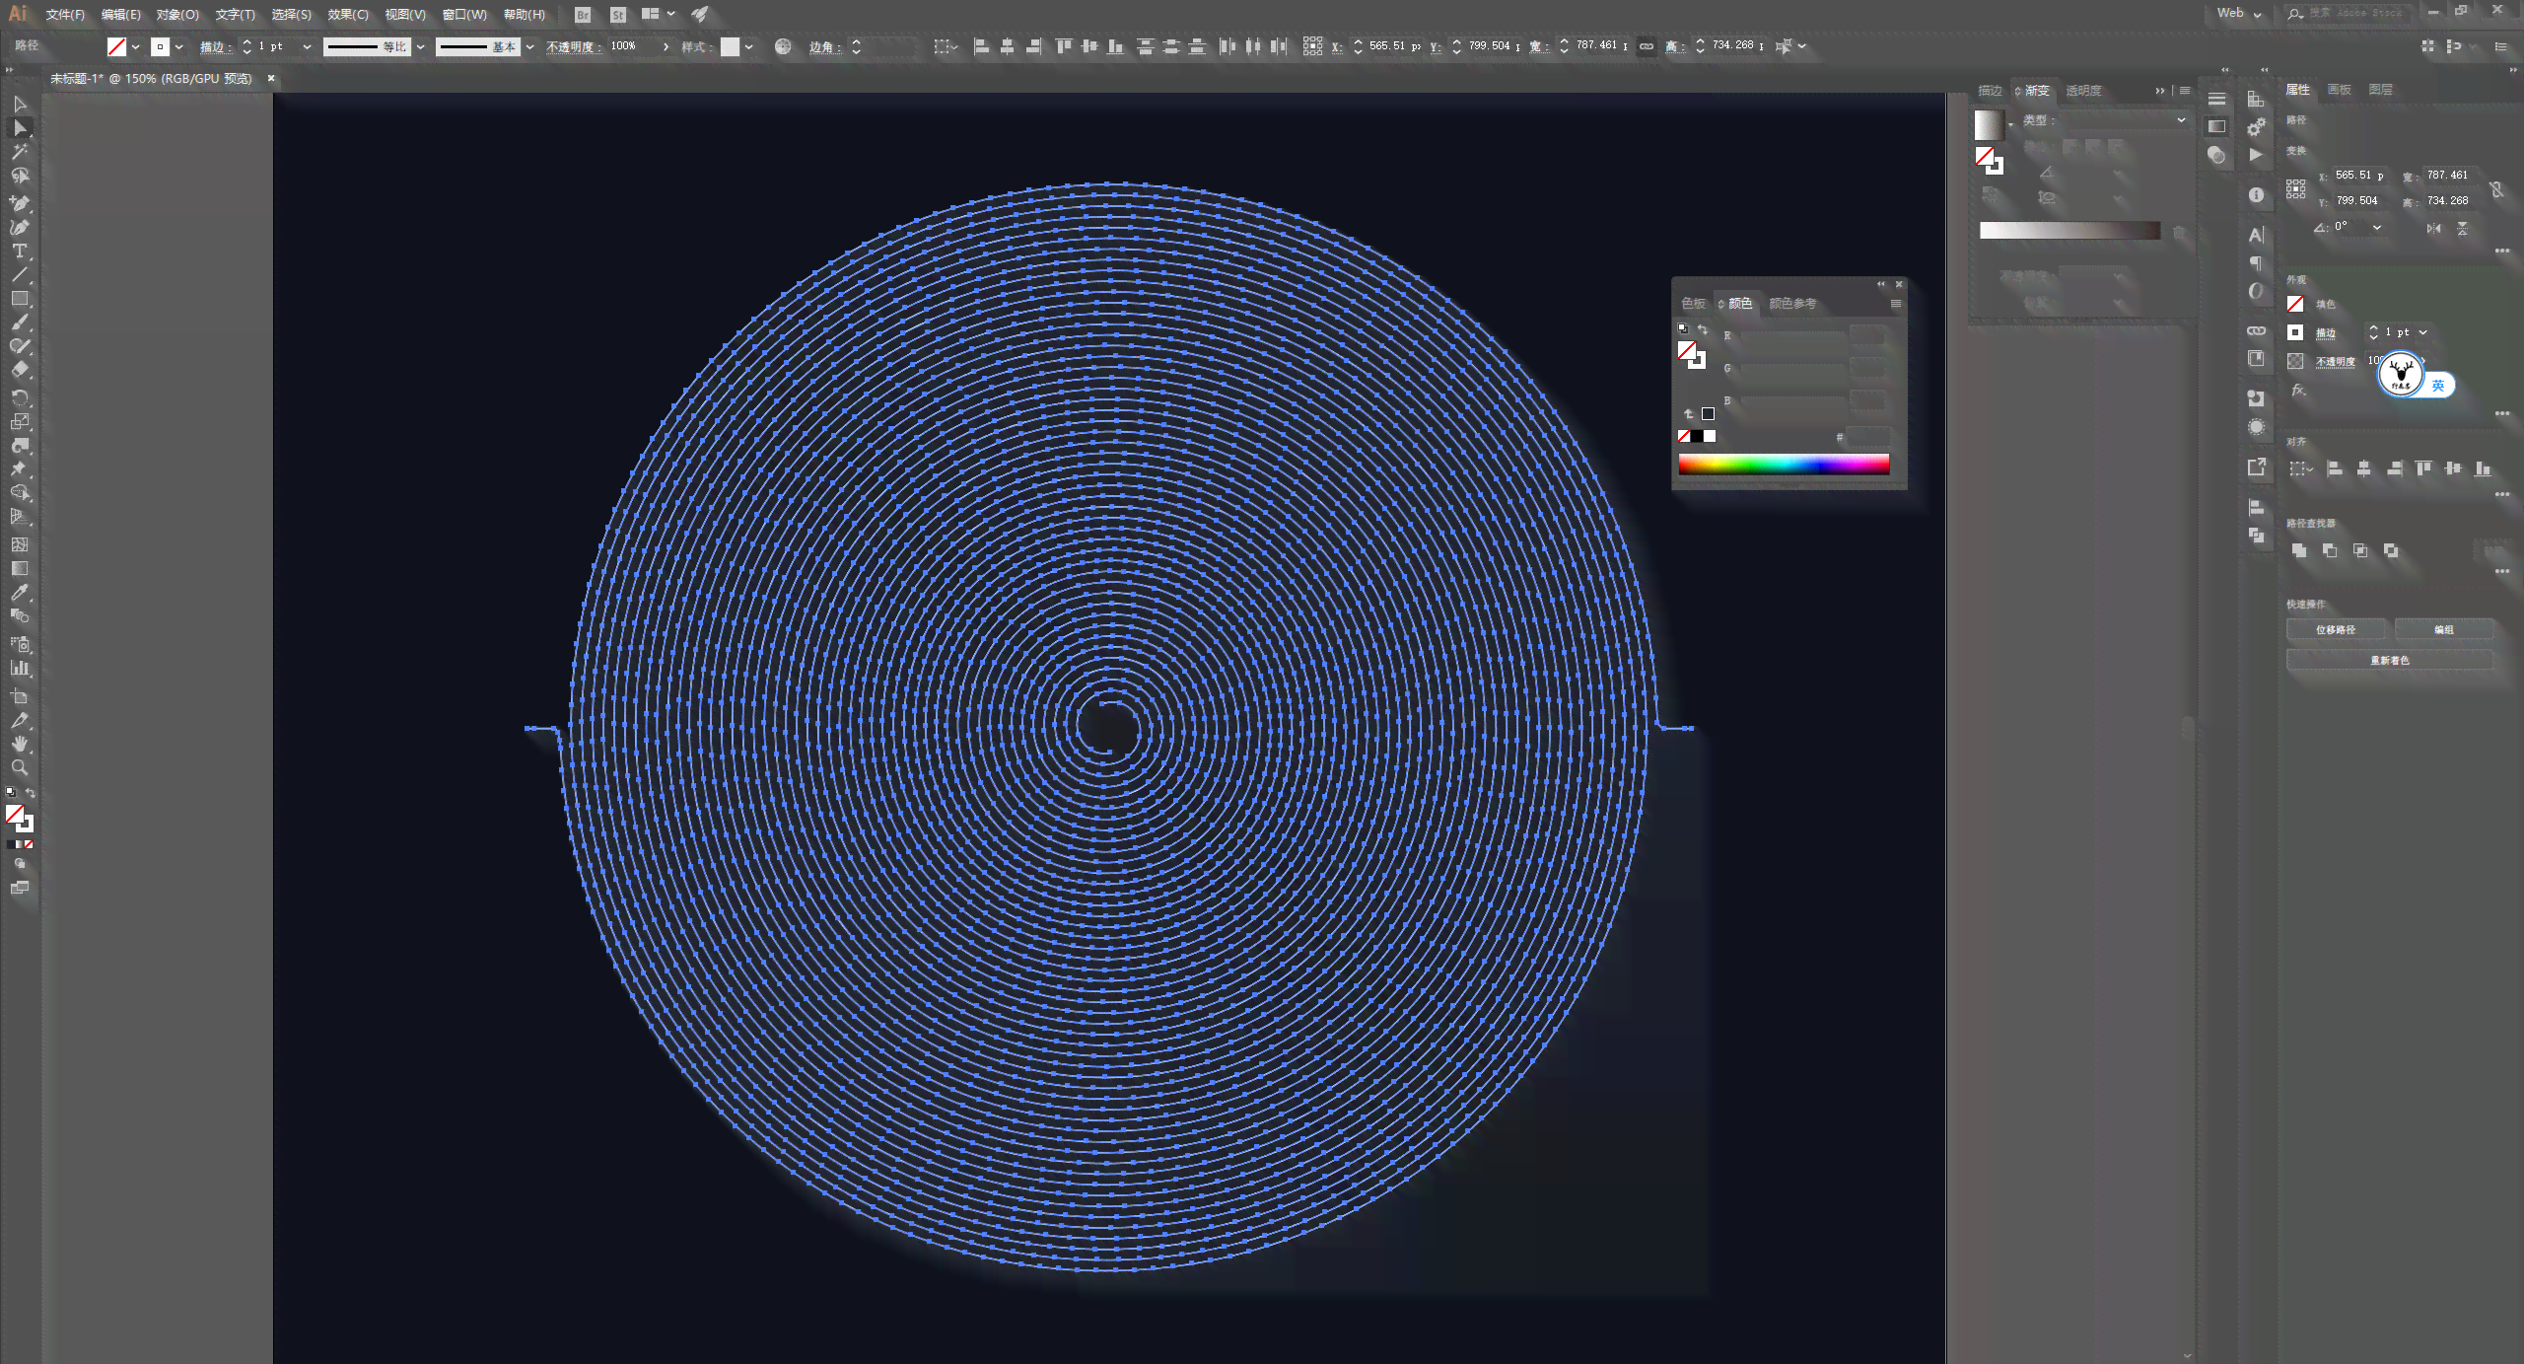The width and height of the screenshot is (2524, 1364).
Task: Select the Zoom tool
Action: tap(20, 767)
